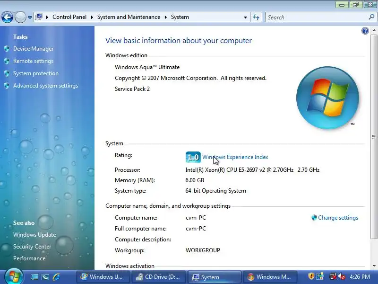Open Performance under See also
This screenshot has width=378, height=284.
tap(29, 258)
